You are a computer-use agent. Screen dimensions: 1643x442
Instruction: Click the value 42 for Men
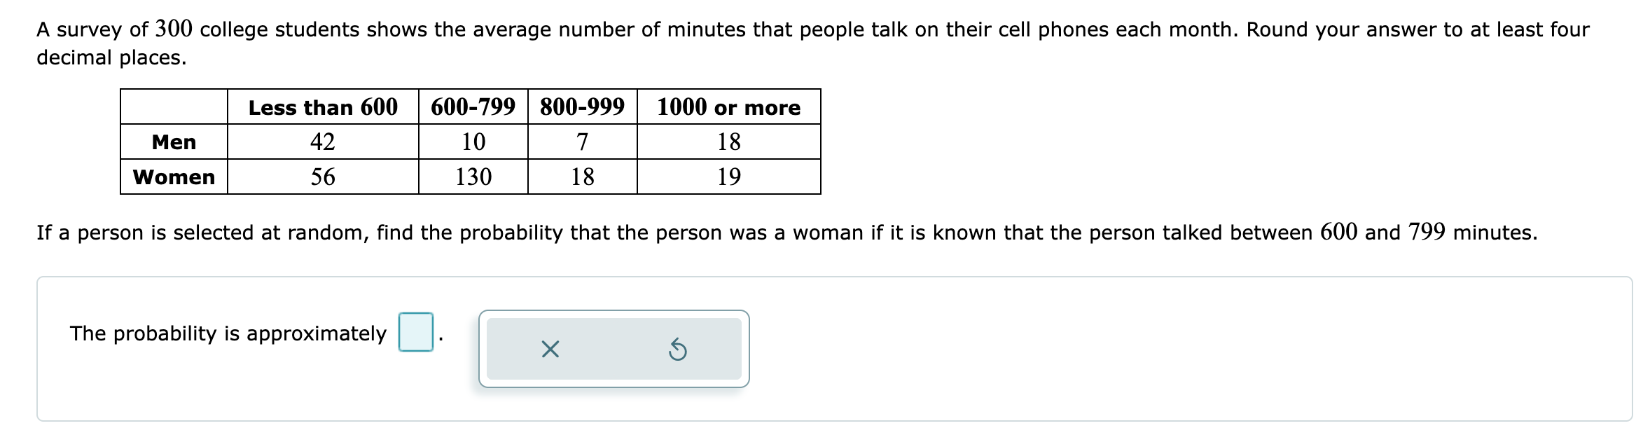323,142
